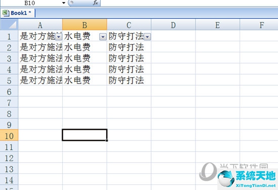The width and height of the screenshot is (278, 190).
Task: Select row 14 header
Action: point(9,179)
